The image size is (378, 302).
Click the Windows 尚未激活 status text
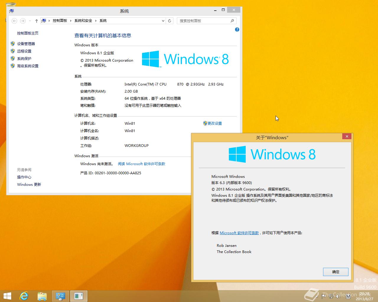(x=97, y=164)
